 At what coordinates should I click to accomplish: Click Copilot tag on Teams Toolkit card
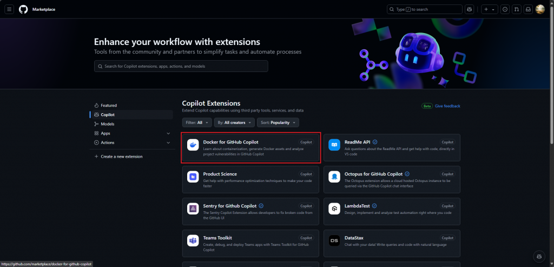click(306, 238)
